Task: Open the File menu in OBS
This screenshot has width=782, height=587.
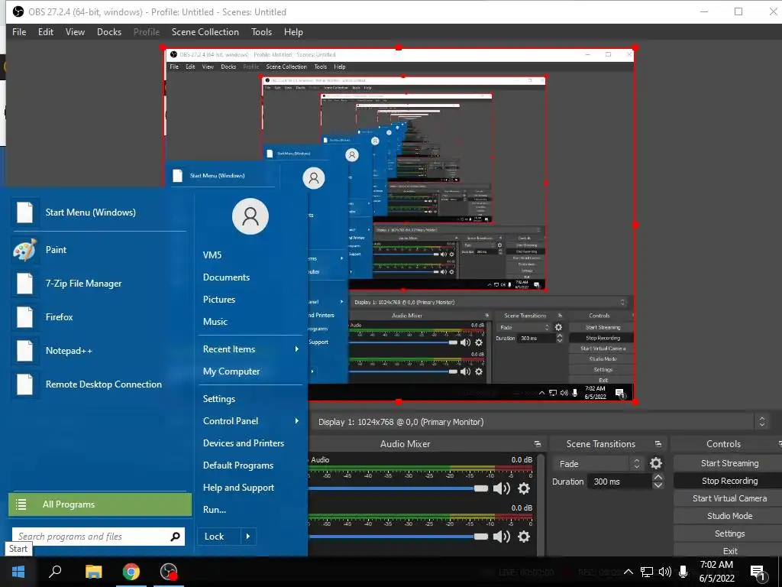Action: (19, 32)
